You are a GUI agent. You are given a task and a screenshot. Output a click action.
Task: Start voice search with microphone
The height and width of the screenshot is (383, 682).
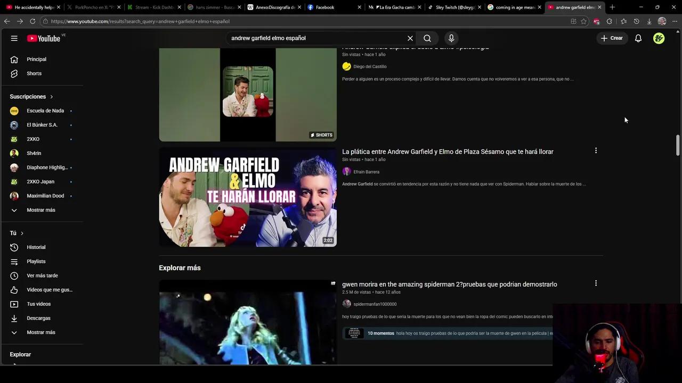coord(451,38)
